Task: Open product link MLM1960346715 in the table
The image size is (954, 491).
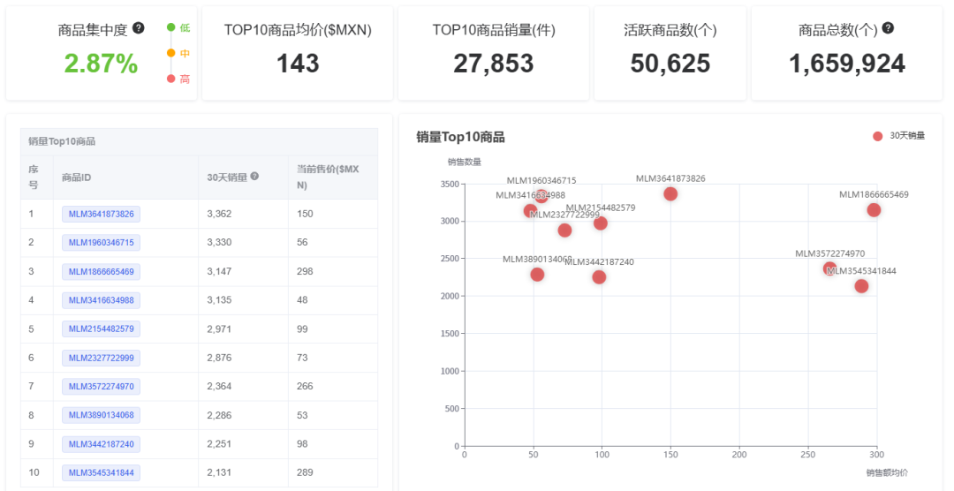Action: point(101,242)
